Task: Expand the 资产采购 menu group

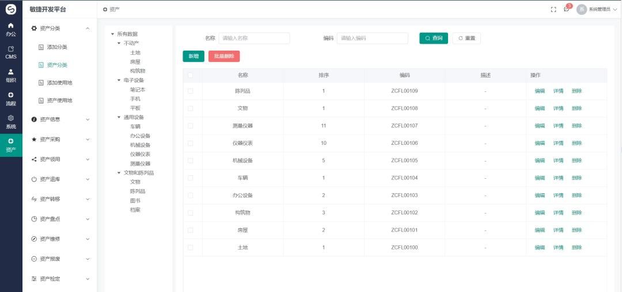Action: tap(59, 139)
